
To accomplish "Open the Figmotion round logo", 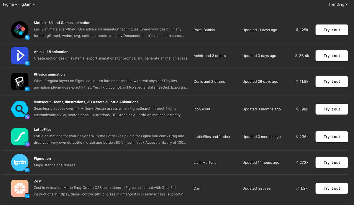I will pos(20,163).
